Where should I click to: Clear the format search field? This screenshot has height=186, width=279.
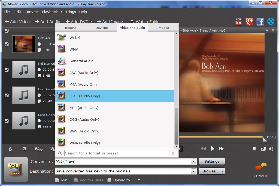coord(173,153)
